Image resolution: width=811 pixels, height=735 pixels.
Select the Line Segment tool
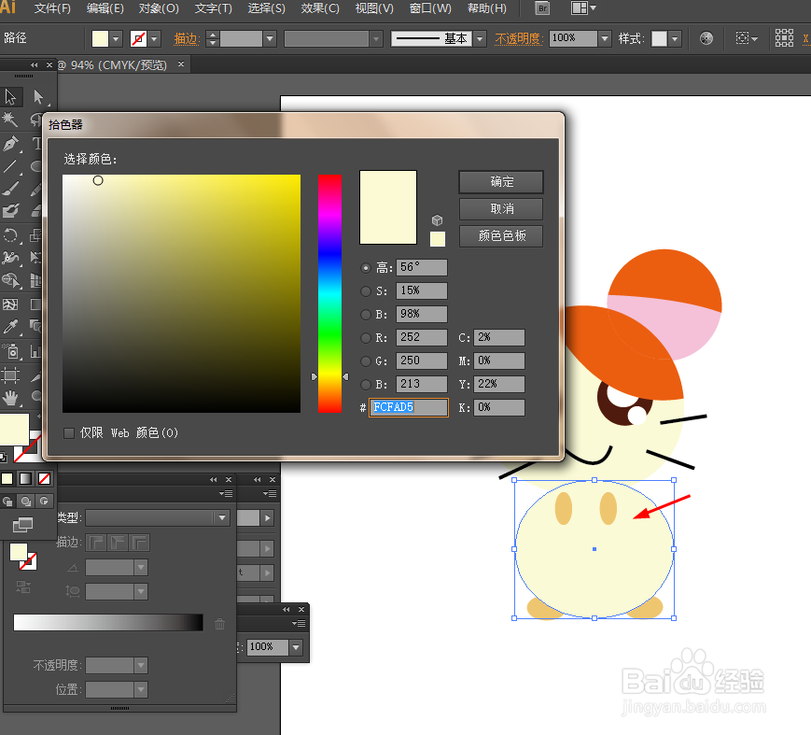(x=10, y=166)
